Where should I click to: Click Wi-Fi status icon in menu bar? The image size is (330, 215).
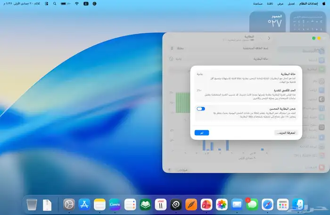coord(77,3)
